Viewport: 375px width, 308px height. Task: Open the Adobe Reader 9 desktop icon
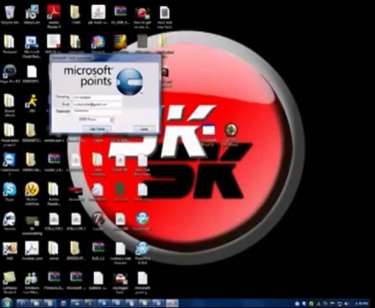(x=54, y=16)
